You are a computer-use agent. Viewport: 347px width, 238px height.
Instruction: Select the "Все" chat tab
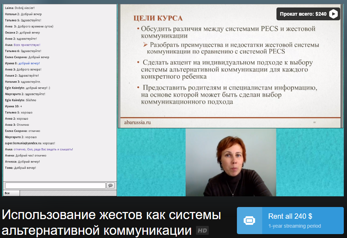coord(7,193)
